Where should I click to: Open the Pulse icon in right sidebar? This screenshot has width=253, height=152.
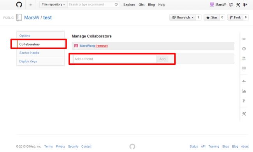pyautogui.click(x=244, y=81)
